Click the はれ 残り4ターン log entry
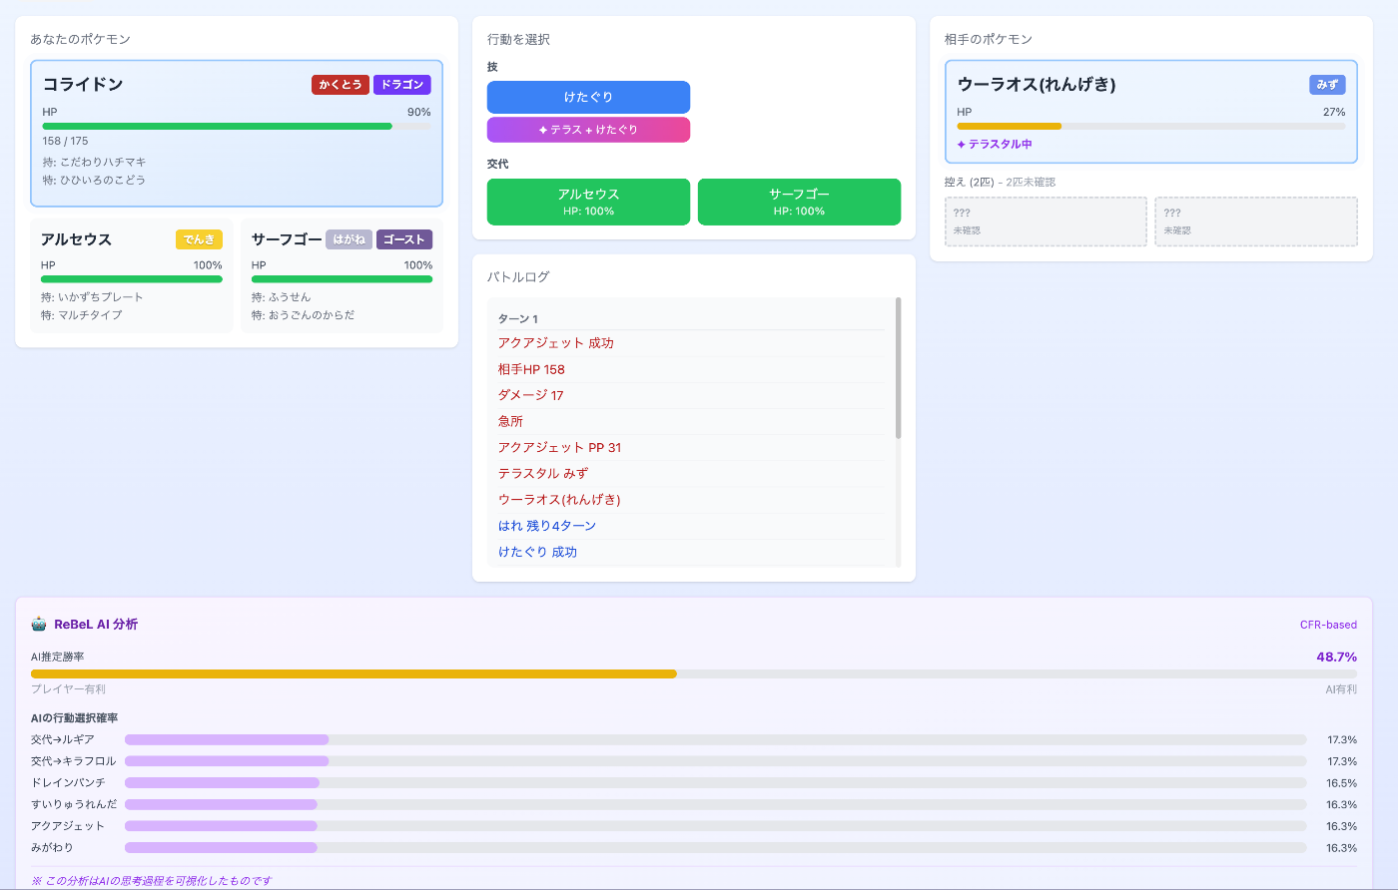1398x890 pixels. (x=547, y=525)
